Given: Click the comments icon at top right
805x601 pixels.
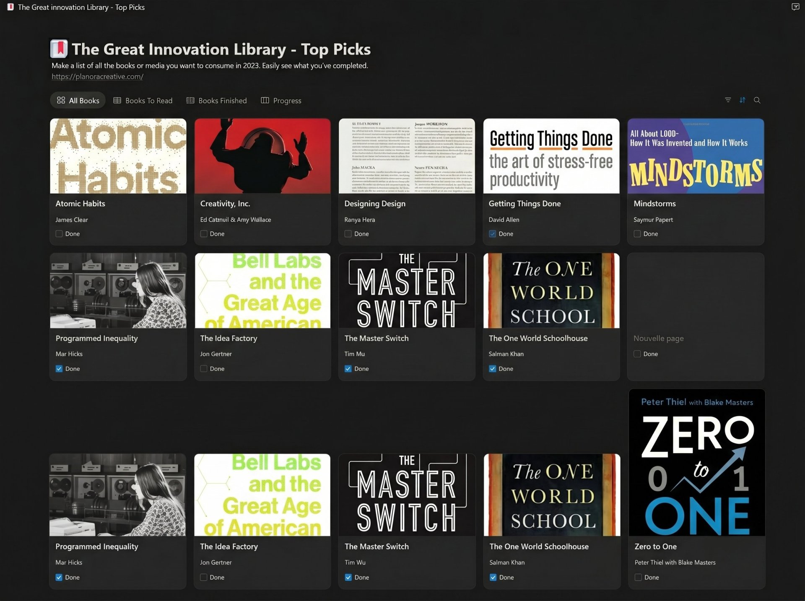Looking at the screenshot, I should 795,7.
